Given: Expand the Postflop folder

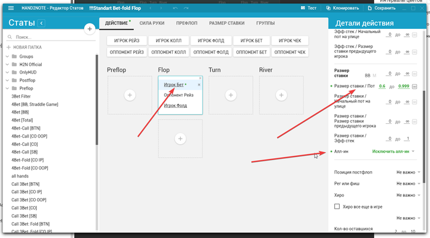Looking at the screenshot, I should point(7,80).
